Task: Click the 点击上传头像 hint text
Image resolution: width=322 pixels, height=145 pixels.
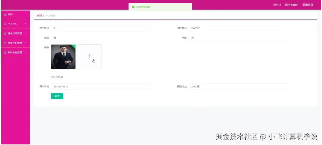Action: pyautogui.click(x=57, y=77)
